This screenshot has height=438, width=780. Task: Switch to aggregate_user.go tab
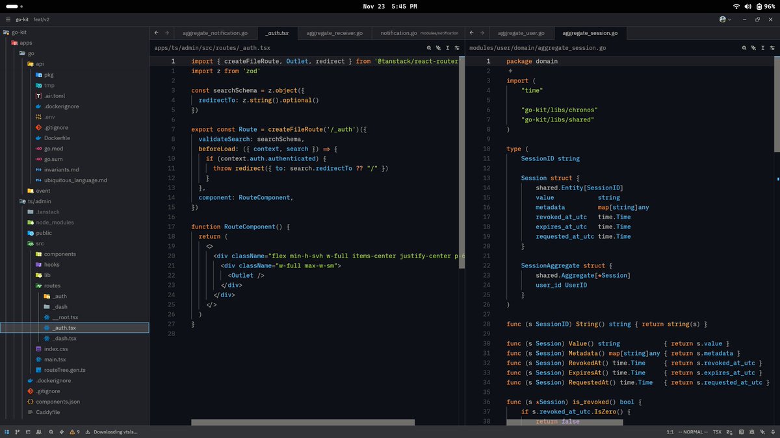pyautogui.click(x=521, y=32)
